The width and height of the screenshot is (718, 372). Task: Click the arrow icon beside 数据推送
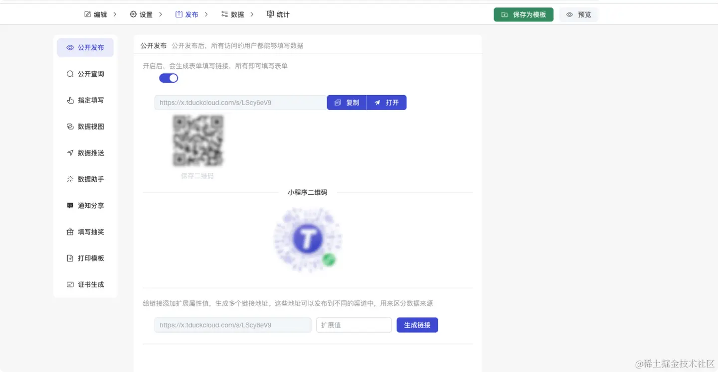(x=70, y=153)
